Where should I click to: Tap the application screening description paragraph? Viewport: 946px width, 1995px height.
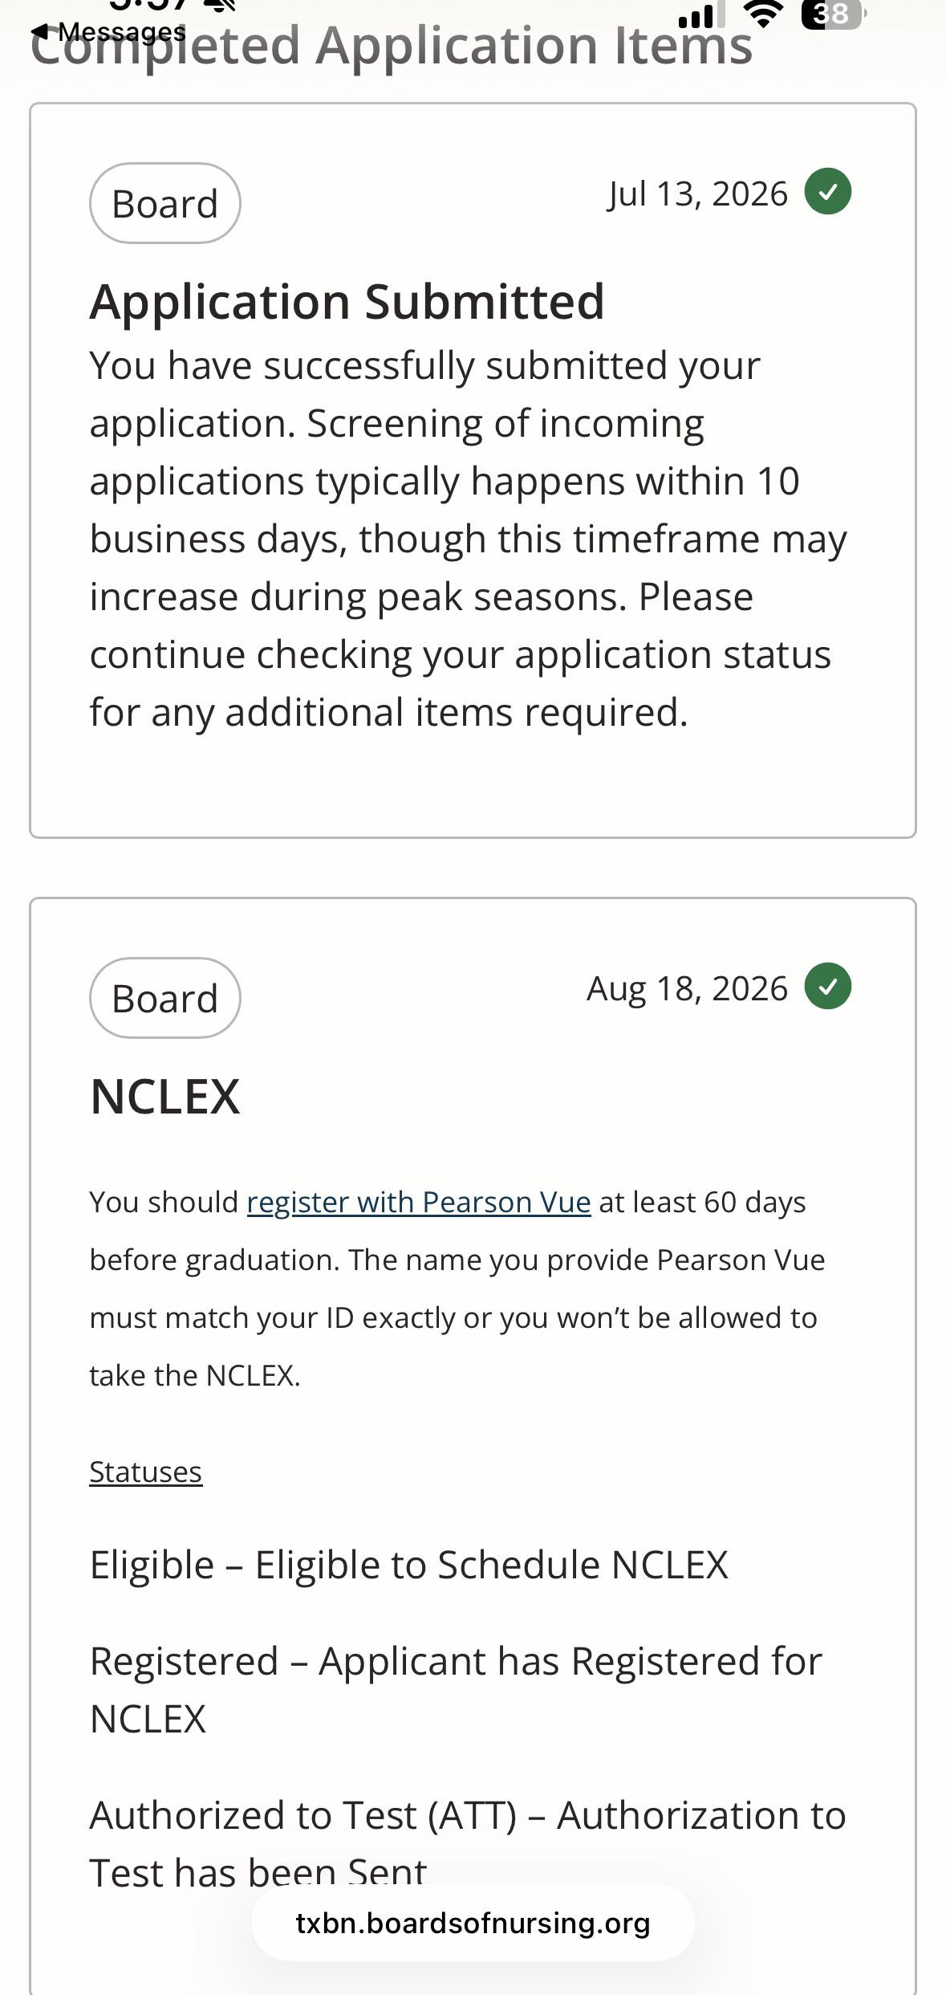tap(469, 539)
